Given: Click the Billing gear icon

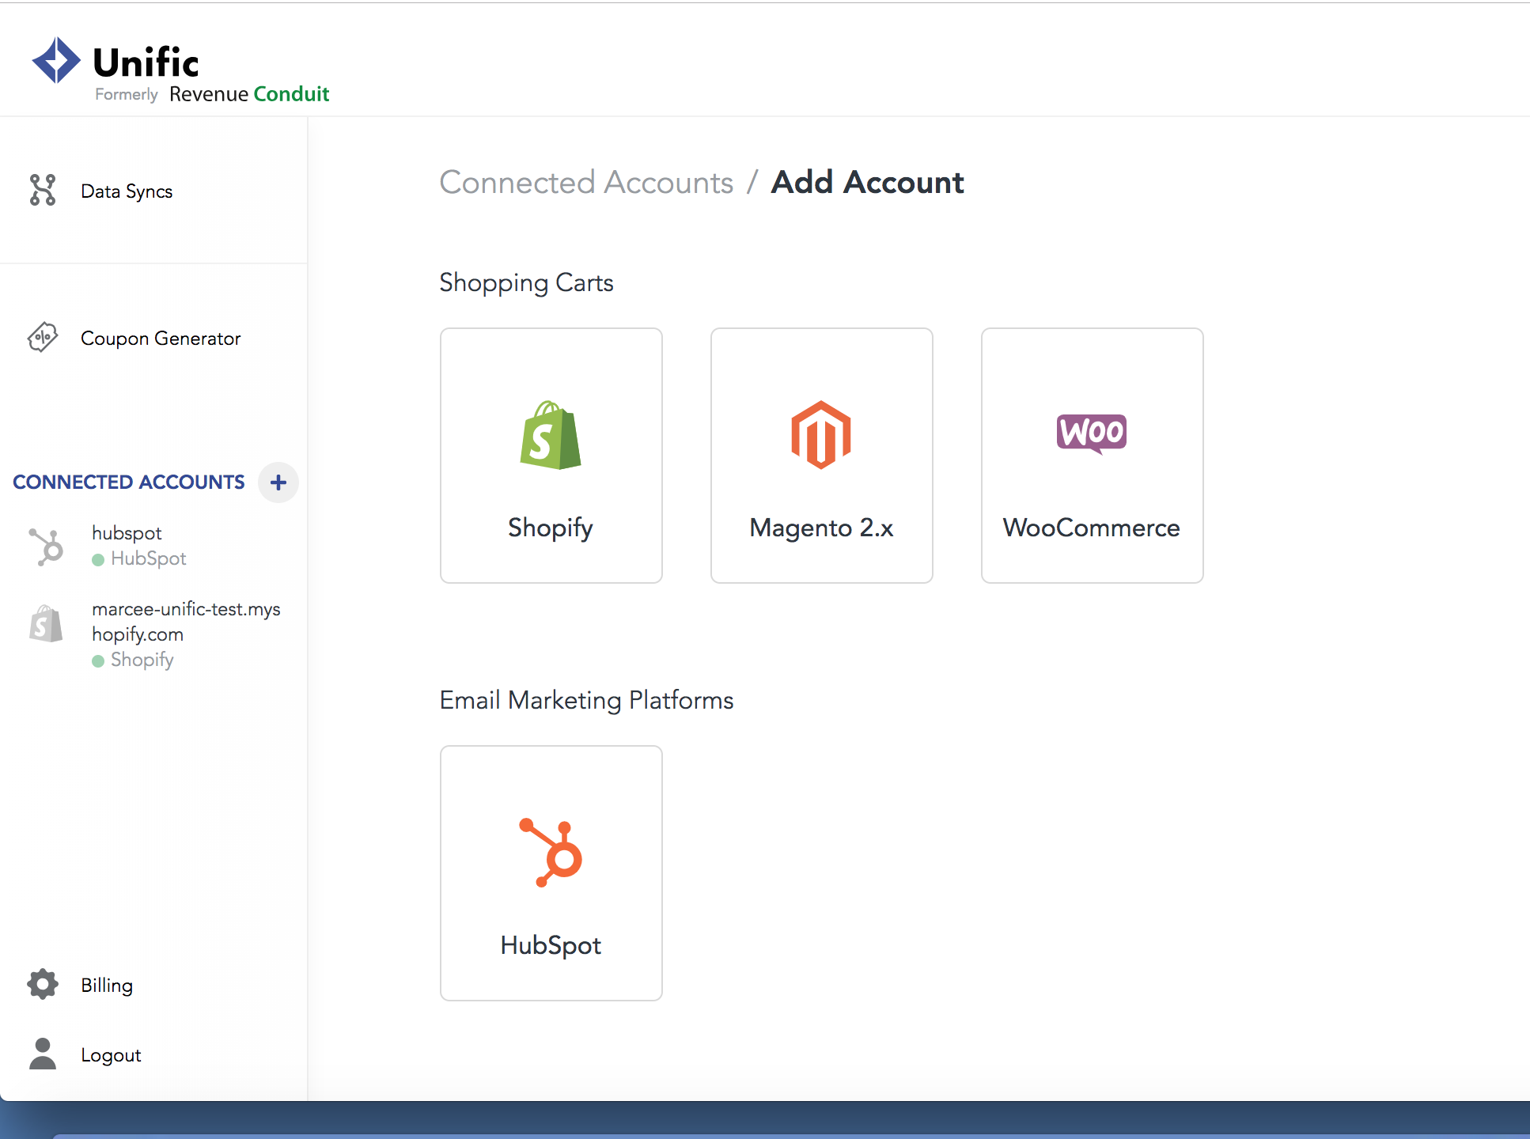Looking at the screenshot, I should pos(43,984).
